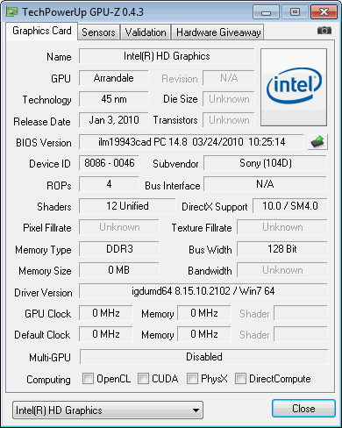Minimize the GPU-Z window
Screen dimensions: 342x428
[266, 12]
